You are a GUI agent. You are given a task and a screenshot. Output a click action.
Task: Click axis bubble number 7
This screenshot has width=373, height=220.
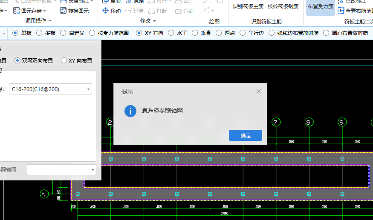tap(276, 123)
